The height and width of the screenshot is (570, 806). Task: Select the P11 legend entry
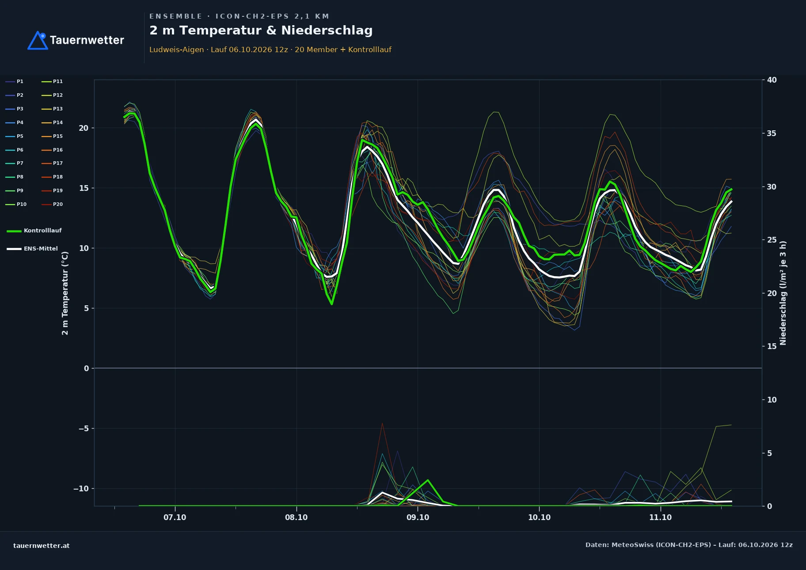(52, 81)
